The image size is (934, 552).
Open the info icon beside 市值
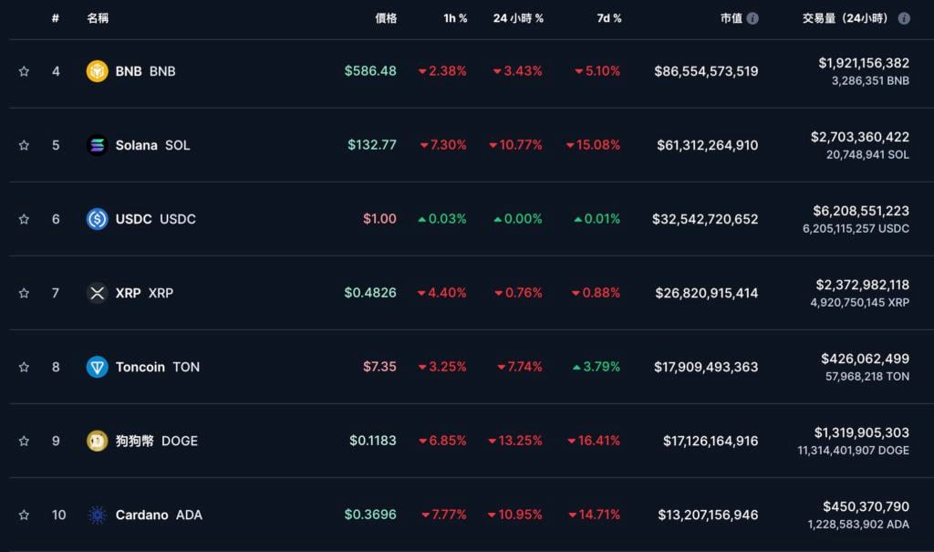(x=752, y=18)
